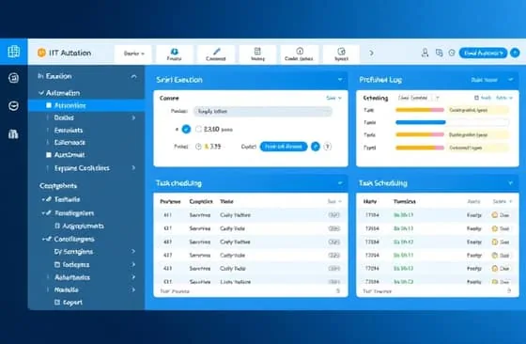Click the number badge in the 411 table row
The height and width of the screenshot is (344, 526).
(333, 215)
